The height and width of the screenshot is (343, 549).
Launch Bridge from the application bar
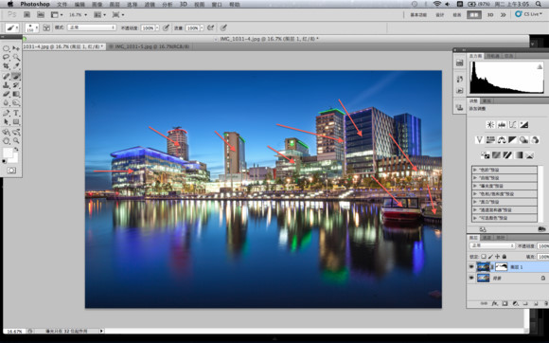27,15
